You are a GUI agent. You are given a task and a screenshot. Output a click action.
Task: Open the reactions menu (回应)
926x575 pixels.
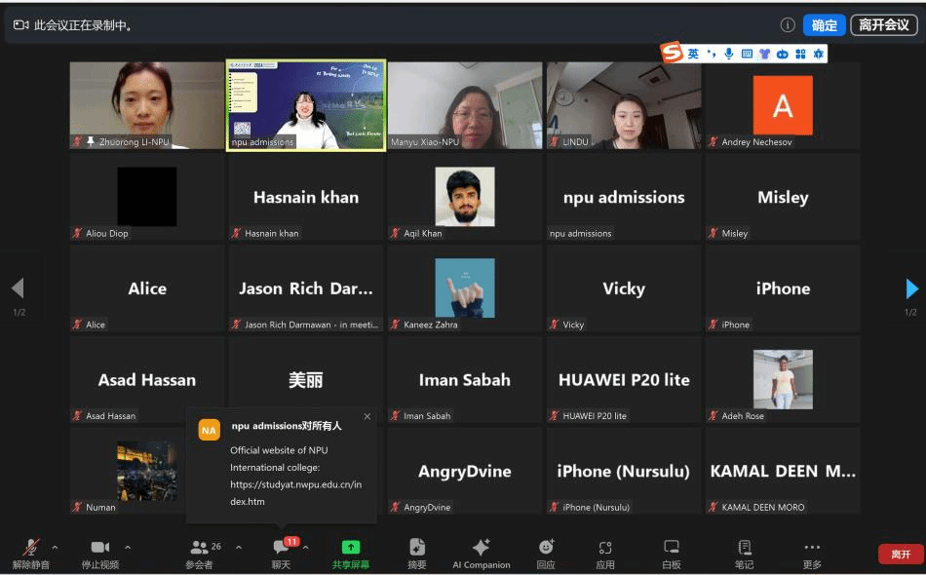point(546,551)
